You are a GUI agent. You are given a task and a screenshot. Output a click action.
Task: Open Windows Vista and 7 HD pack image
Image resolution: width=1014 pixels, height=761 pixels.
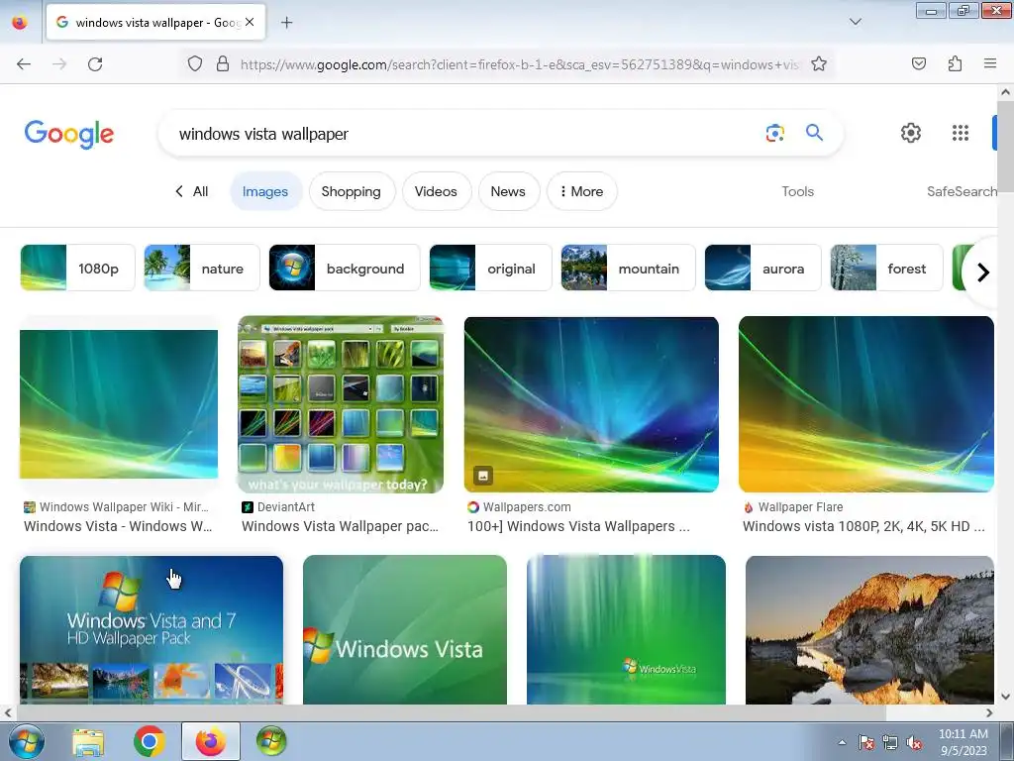coord(152,629)
